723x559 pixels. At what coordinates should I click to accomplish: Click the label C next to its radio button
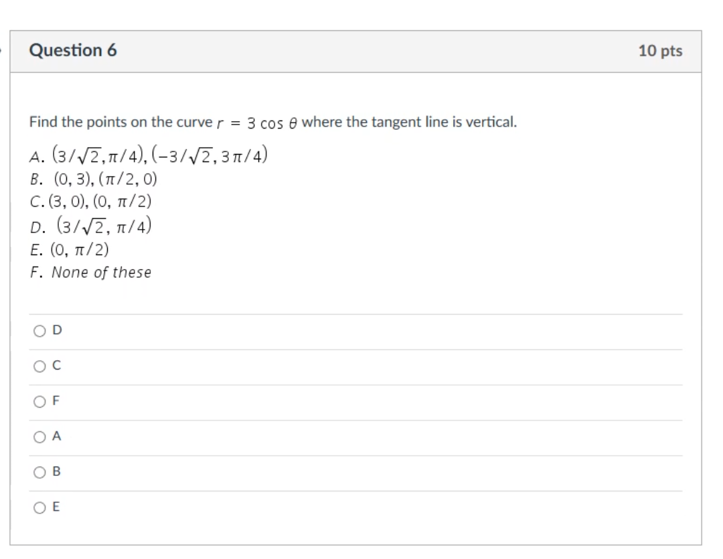pos(56,365)
